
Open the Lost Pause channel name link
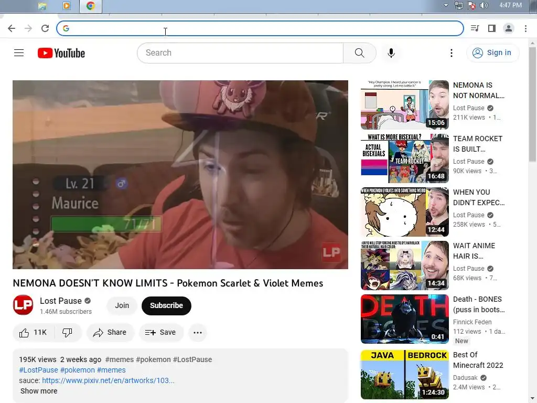[61, 301]
